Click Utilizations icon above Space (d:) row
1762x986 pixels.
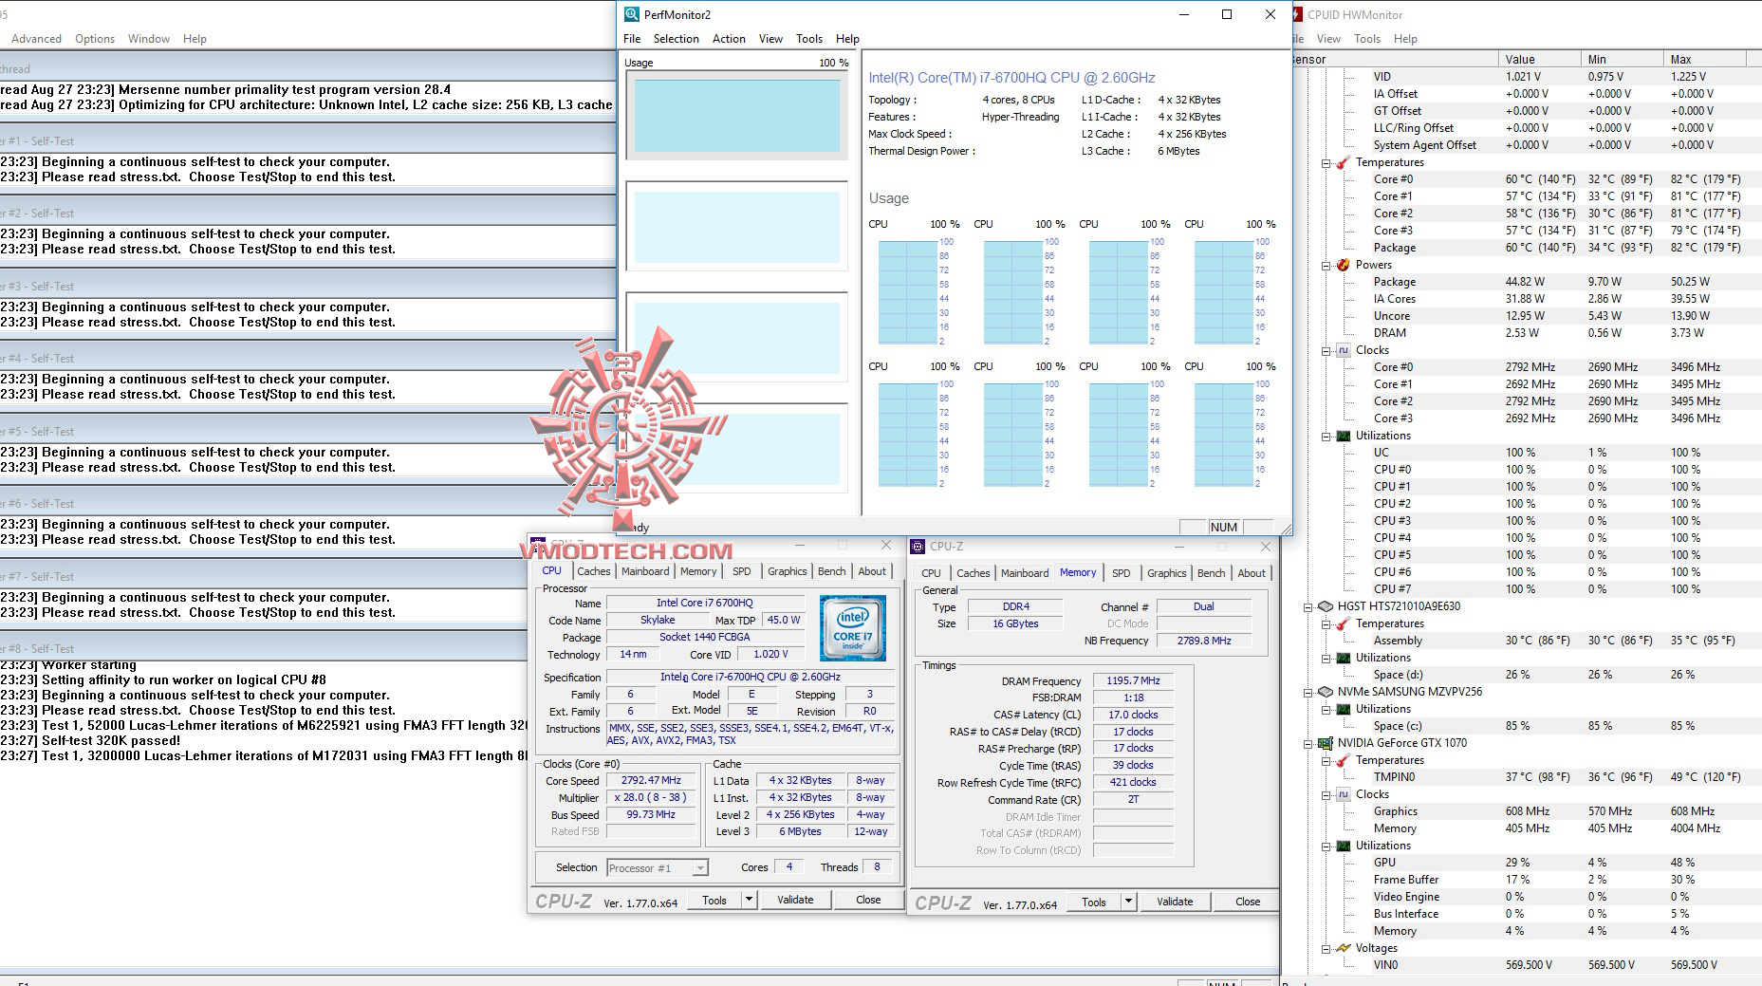point(1343,658)
